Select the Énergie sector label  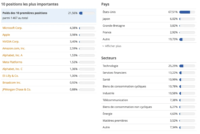(107, 114)
